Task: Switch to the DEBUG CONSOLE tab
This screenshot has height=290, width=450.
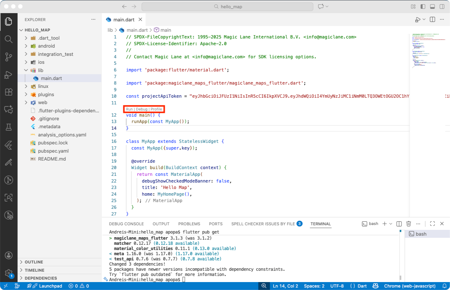Action: click(126, 224)
